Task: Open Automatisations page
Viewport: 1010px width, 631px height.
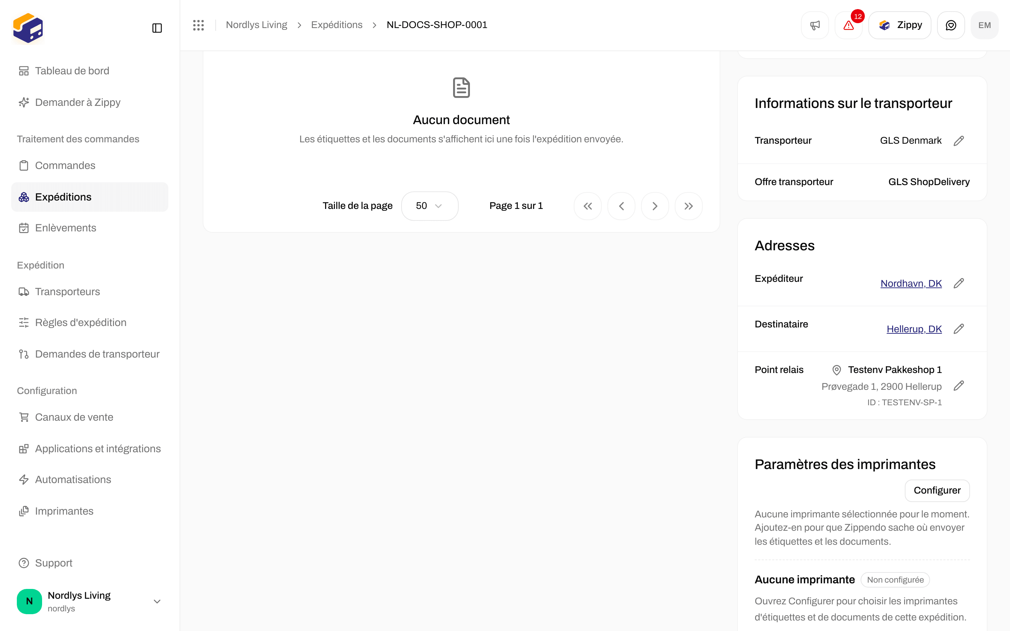Action: (89, 480)
